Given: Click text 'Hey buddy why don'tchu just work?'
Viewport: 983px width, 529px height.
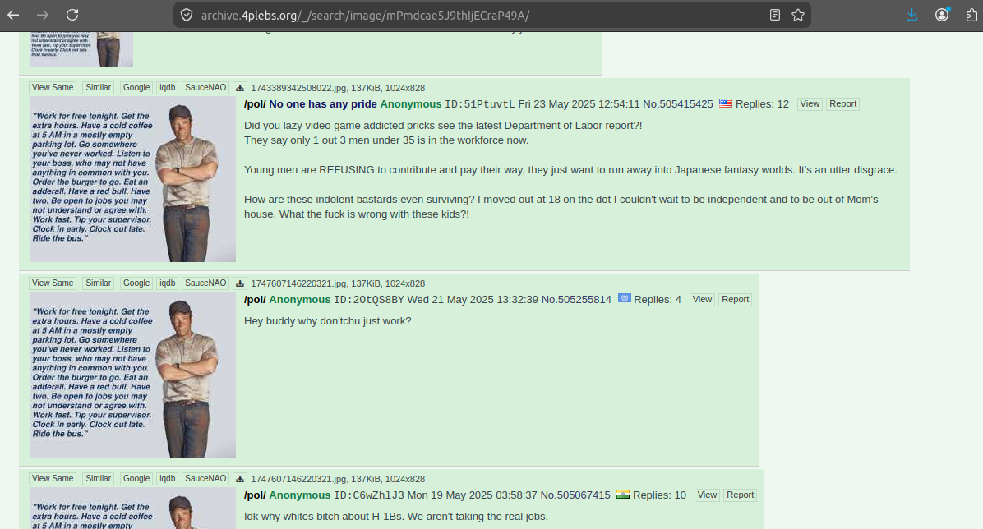Looking at the screenshot, I should tap(327, 321).
